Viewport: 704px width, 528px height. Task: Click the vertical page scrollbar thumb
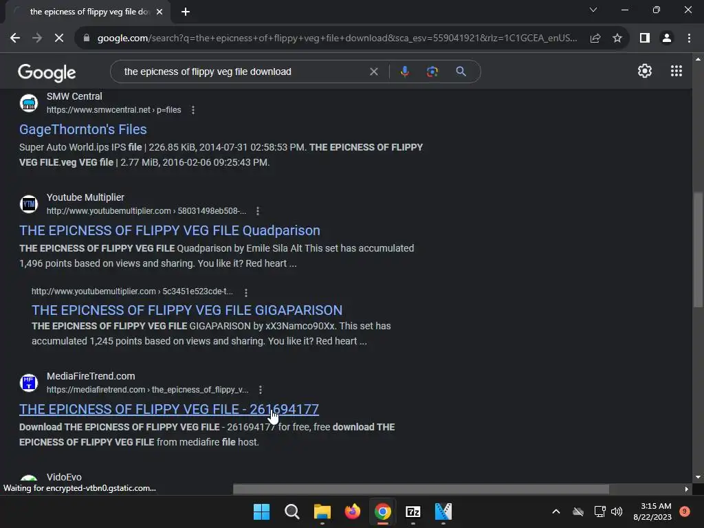tap(698, 250)
